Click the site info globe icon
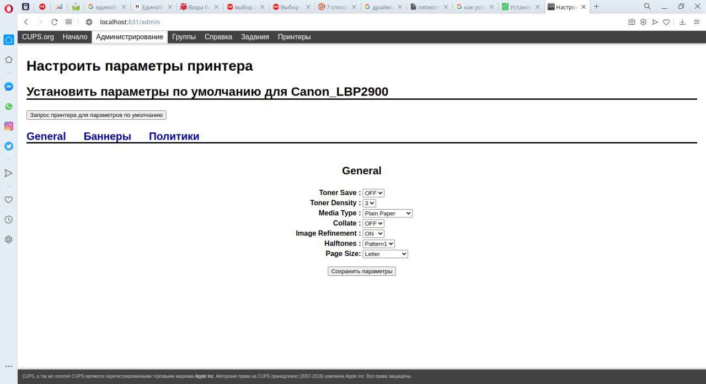The width and height of the screenshot is (706, 384). [x=89, y=22]
